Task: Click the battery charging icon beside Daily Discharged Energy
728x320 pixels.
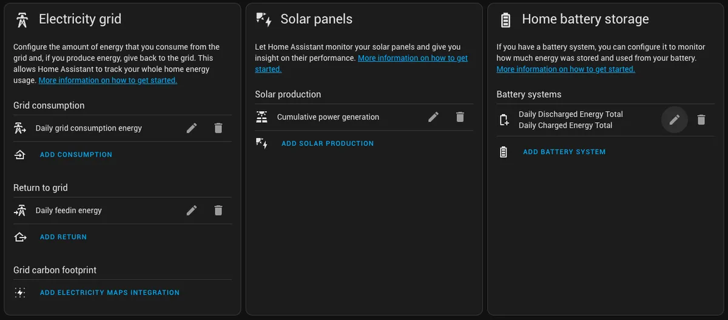Action: tap(504, 120)
